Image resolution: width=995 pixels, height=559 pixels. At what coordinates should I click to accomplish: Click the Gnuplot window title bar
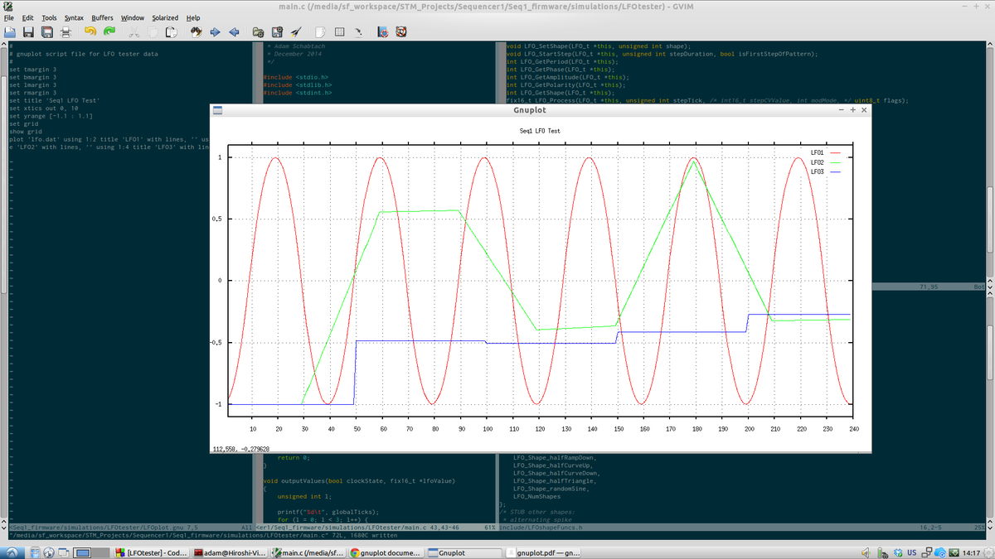click(541, 109)
